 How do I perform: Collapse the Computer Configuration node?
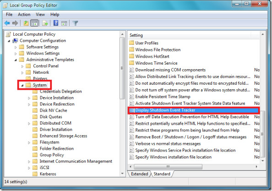point(9,41)
